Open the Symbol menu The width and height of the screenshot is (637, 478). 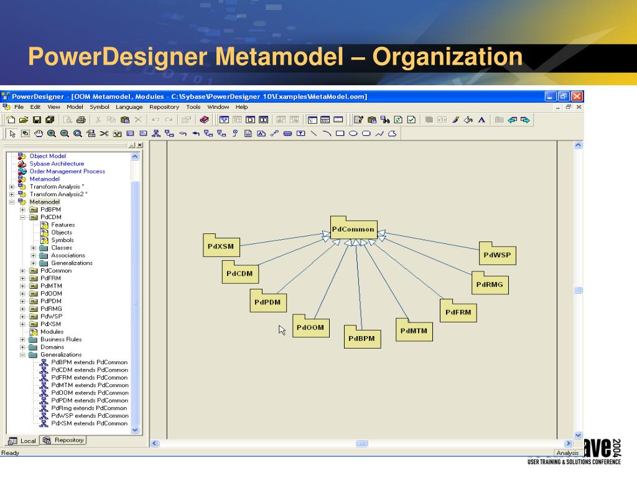(x=100, y=107)
